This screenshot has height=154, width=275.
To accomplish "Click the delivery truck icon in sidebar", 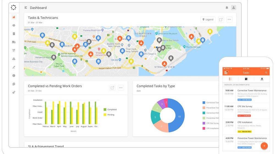I will [14, 42].
